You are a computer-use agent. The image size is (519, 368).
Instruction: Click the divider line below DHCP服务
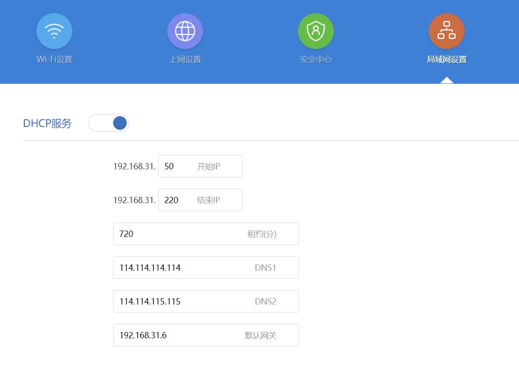point(271,141)
